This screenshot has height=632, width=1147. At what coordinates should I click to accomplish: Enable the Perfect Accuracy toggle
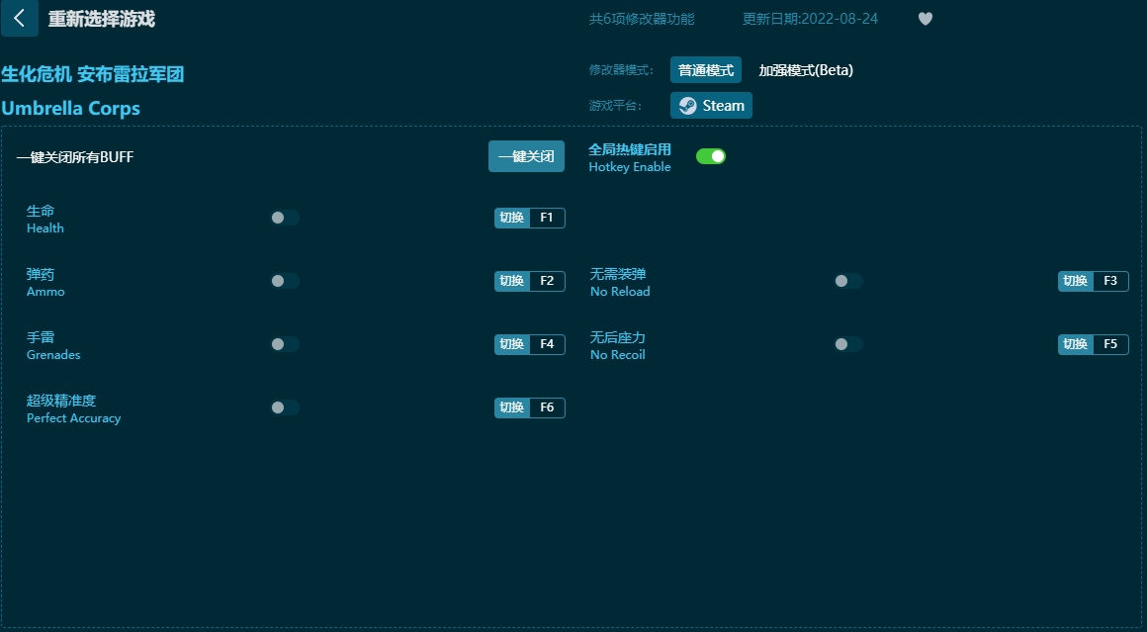click(285, 407)
